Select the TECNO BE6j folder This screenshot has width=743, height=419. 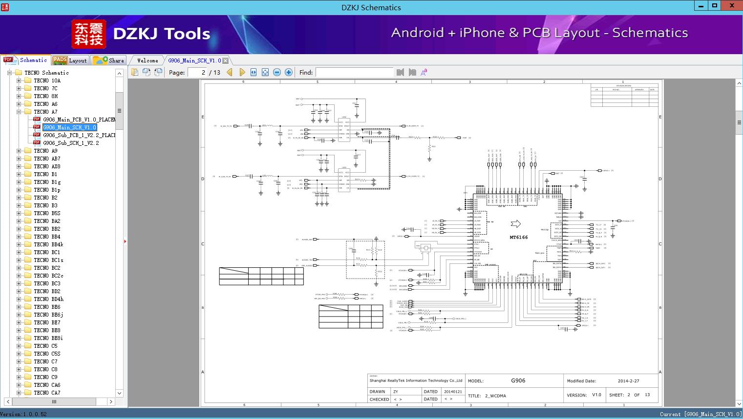pos(48,315)
